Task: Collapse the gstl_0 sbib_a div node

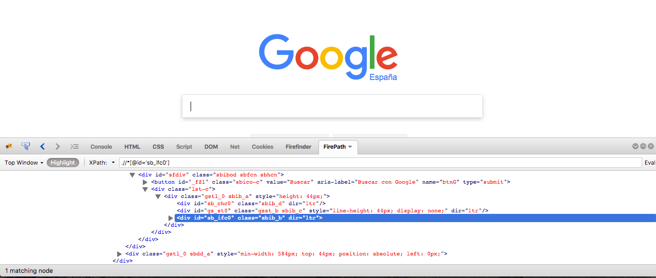Action: pos(158,196)
